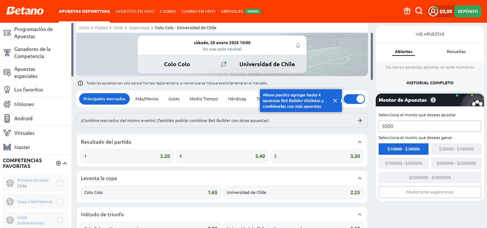The height and width of the screenshot is (228, 487).
Task: Switch to the Resueltas bets tab
Action: (x=456, y=52)
